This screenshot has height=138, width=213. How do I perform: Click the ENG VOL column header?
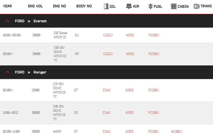pos(35,6)
